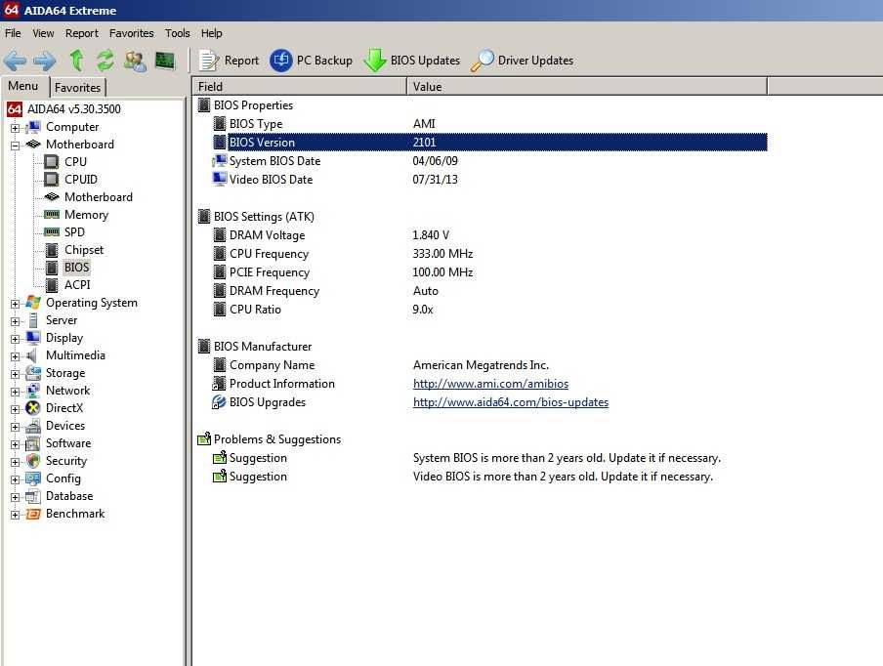
Task: Open the Report menu
Action: click(82, 33)
